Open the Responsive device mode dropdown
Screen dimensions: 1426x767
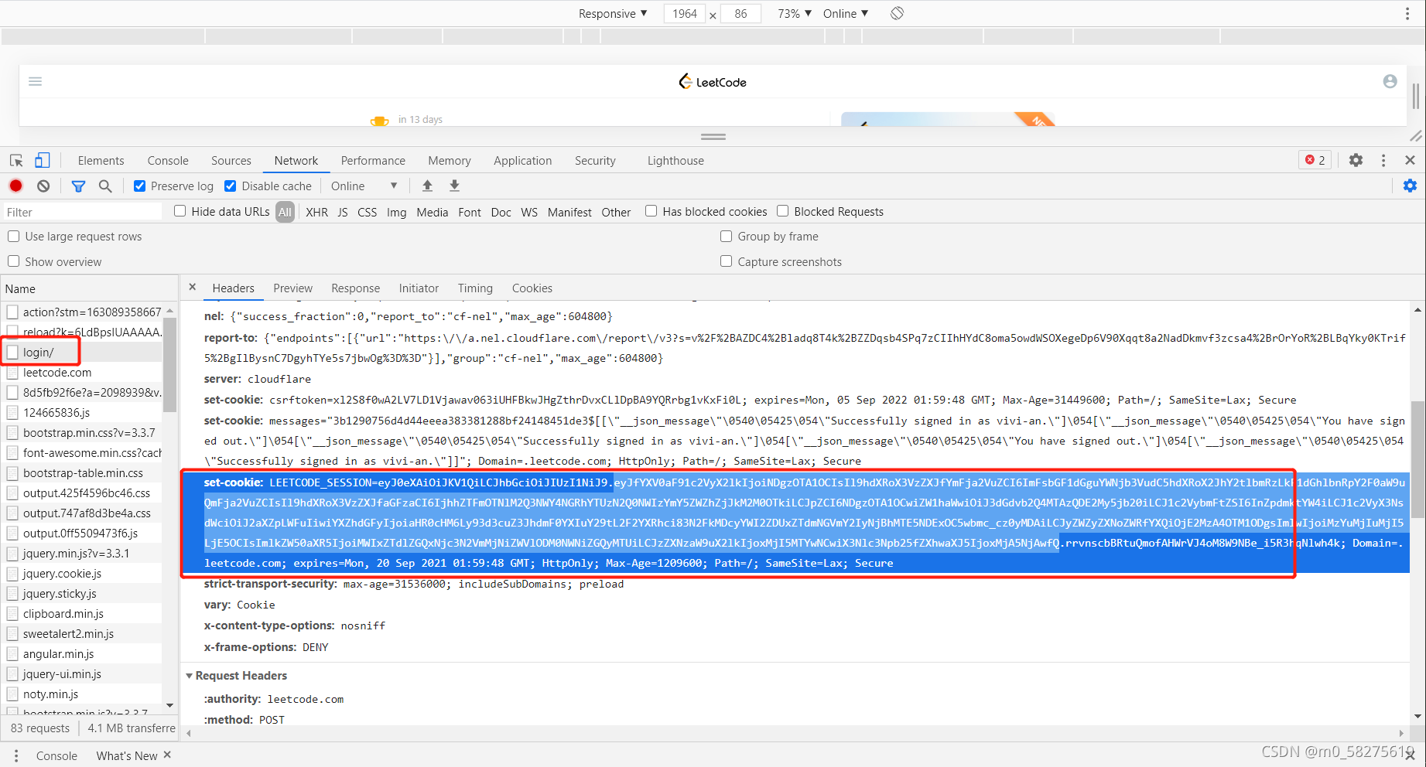[x=611, y=13]
